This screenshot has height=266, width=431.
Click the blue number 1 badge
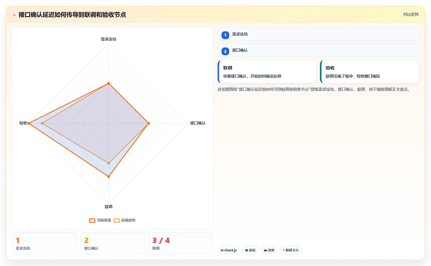click(x=225, y=35)
